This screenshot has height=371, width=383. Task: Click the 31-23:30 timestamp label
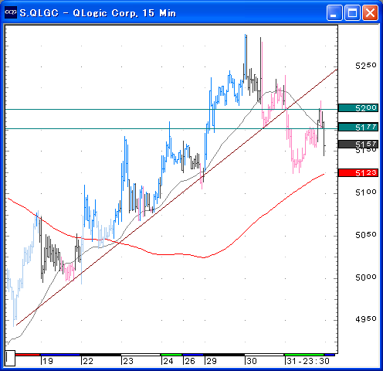tap(308, 361)
